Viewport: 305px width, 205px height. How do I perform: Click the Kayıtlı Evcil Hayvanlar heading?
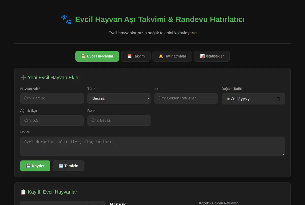coord(49,192)
